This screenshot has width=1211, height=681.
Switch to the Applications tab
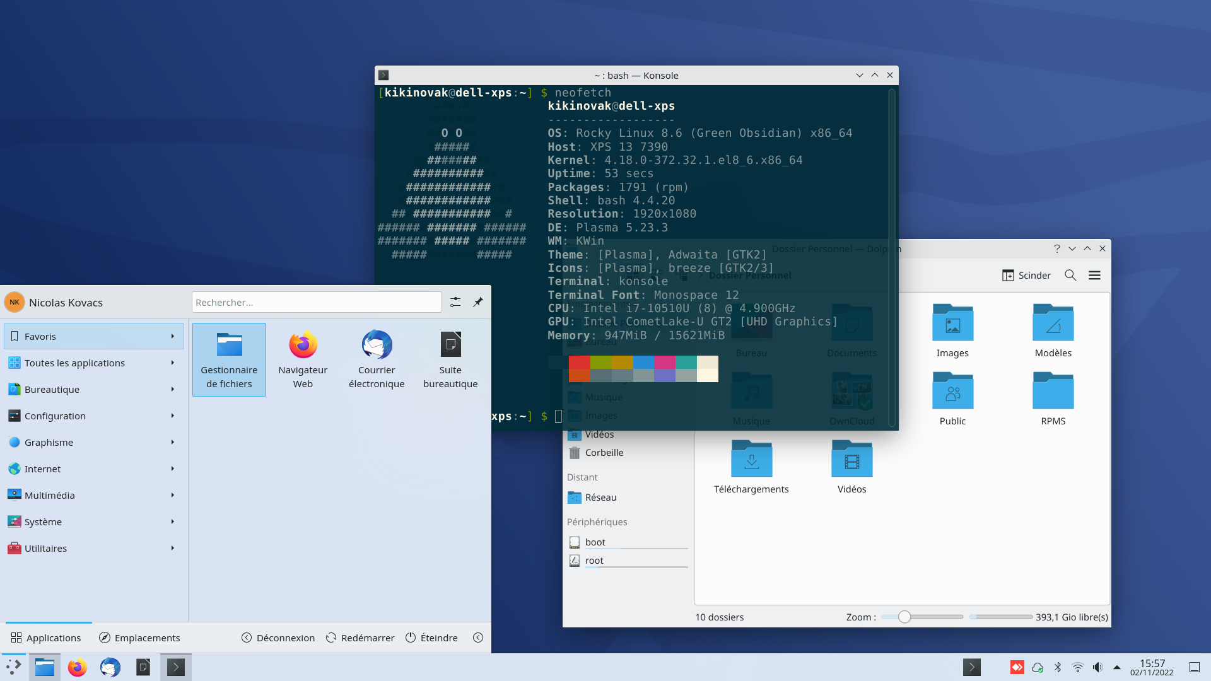[x=47, y=637]
